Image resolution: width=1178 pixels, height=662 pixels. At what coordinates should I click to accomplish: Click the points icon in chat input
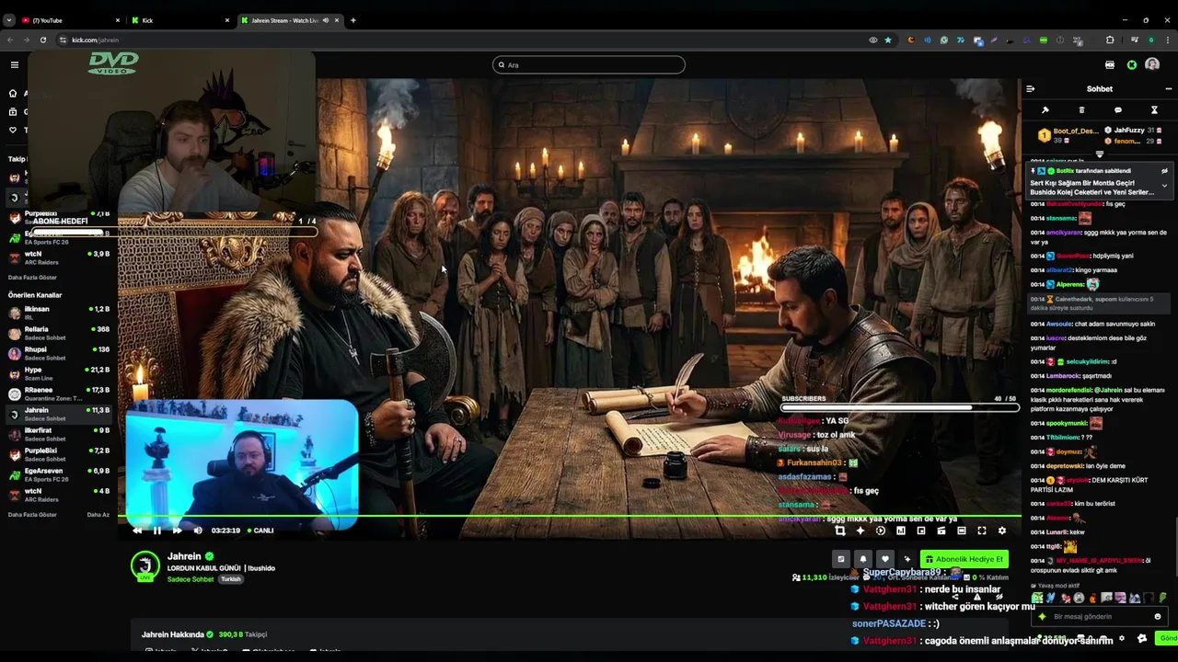point(1043,617)
